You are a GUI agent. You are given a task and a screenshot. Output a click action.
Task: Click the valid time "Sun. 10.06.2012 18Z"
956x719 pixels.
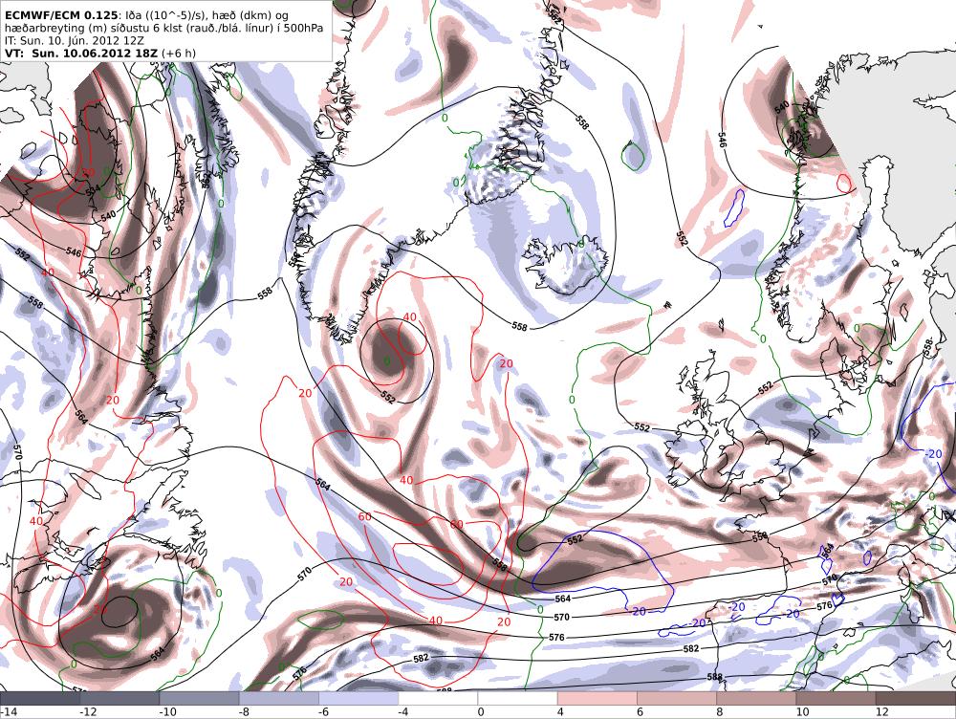(x=95, y=53)
